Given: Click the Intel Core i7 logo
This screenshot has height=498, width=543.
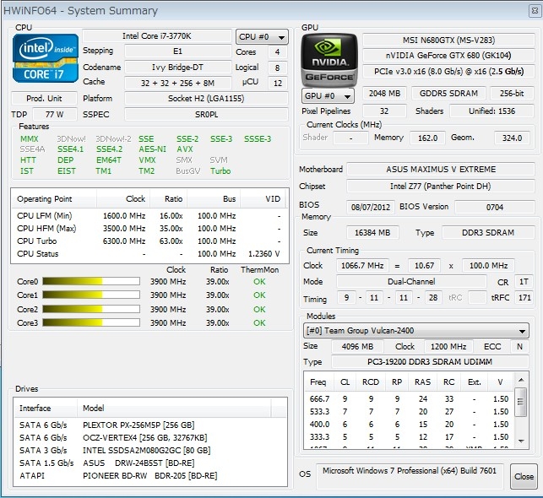Looking at the screenshot, I should coord(46,59).
